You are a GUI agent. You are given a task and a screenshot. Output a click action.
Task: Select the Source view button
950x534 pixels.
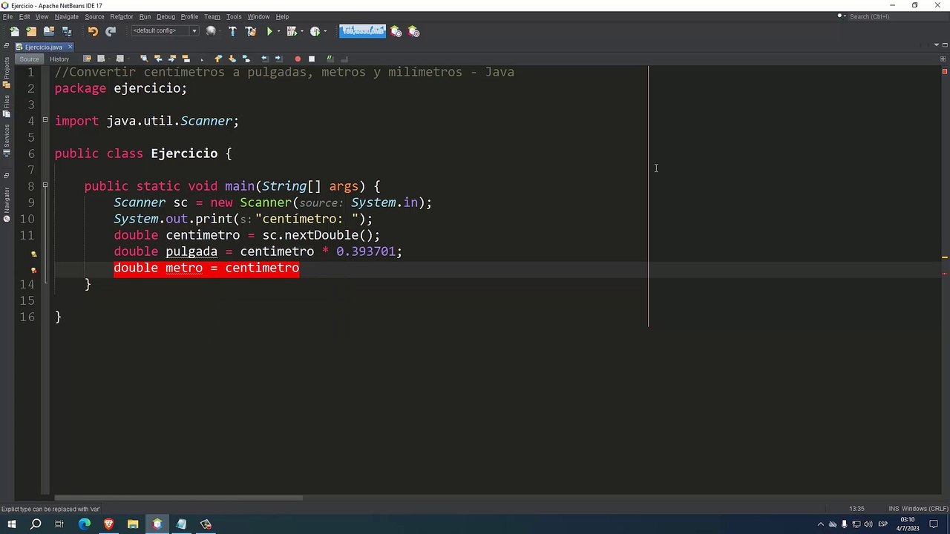(x=29, y=59)
